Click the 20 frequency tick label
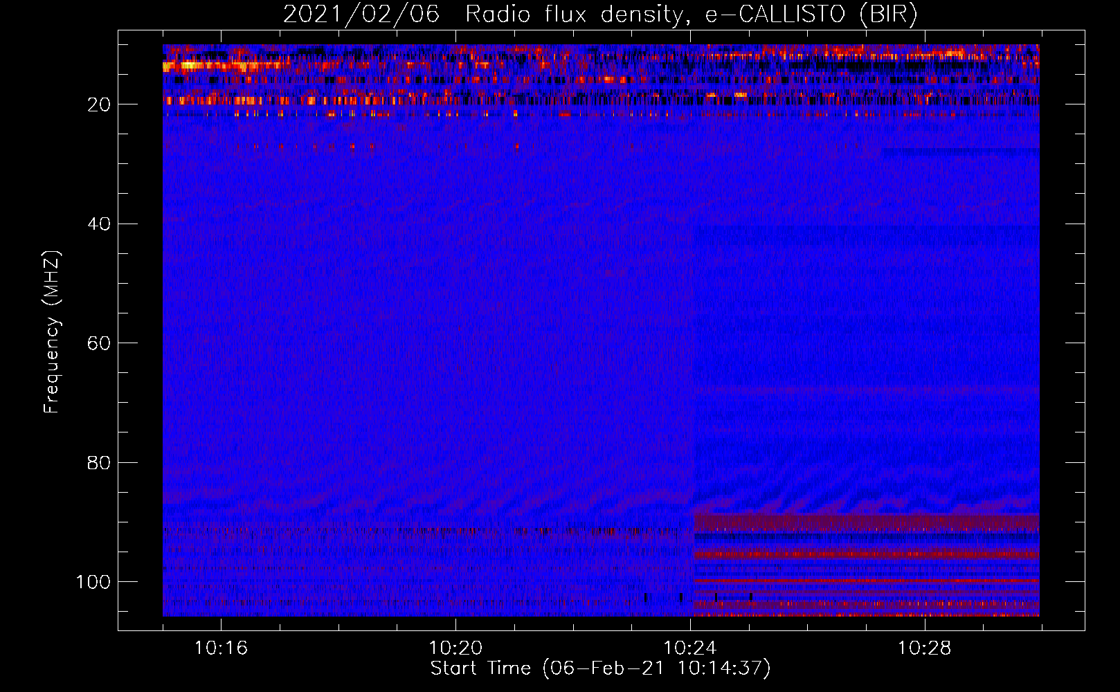Screen dimensions: 1120x692 click(x=99, y=104)
